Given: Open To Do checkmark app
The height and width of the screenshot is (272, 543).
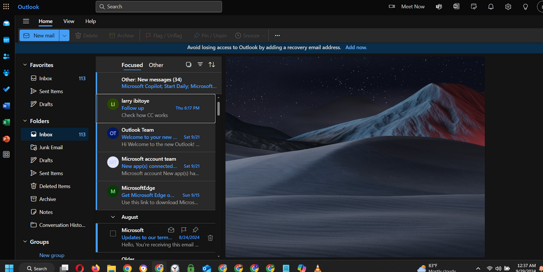Looking at the screenshot, I should 6,89.
